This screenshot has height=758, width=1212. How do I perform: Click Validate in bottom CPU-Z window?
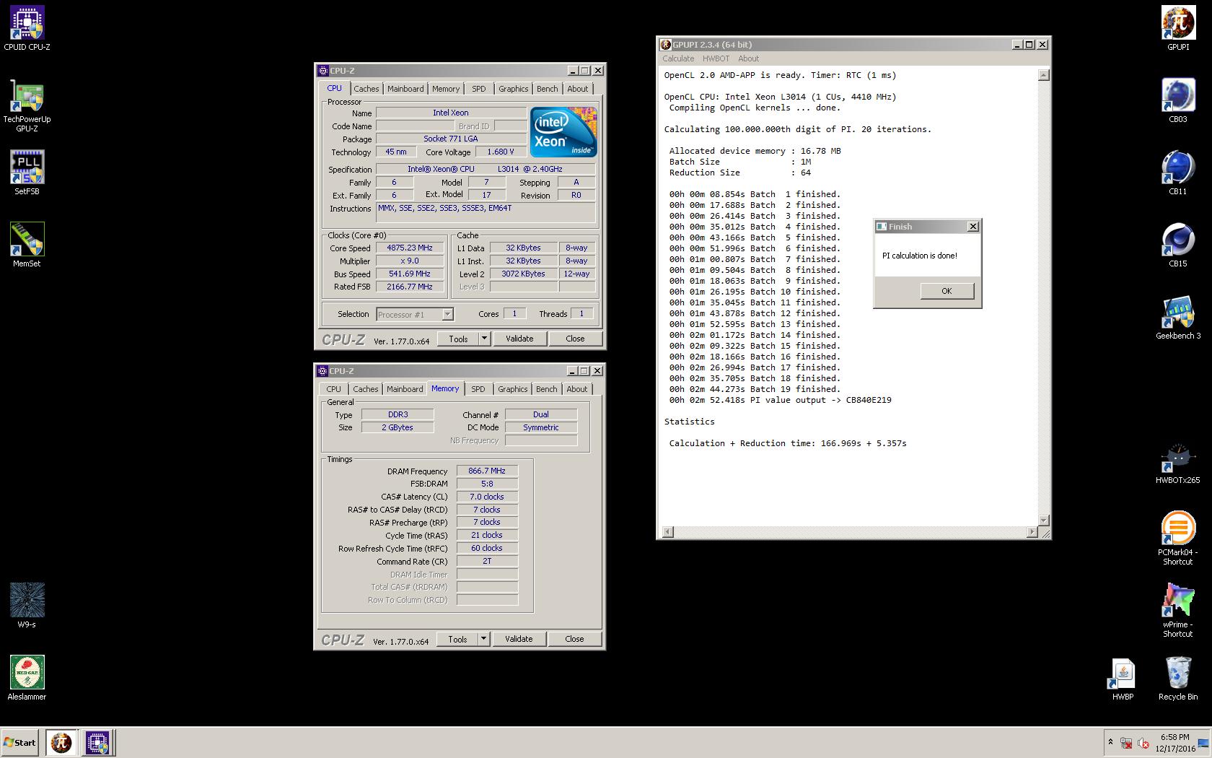pyautogui.click(x=519, y=639)
